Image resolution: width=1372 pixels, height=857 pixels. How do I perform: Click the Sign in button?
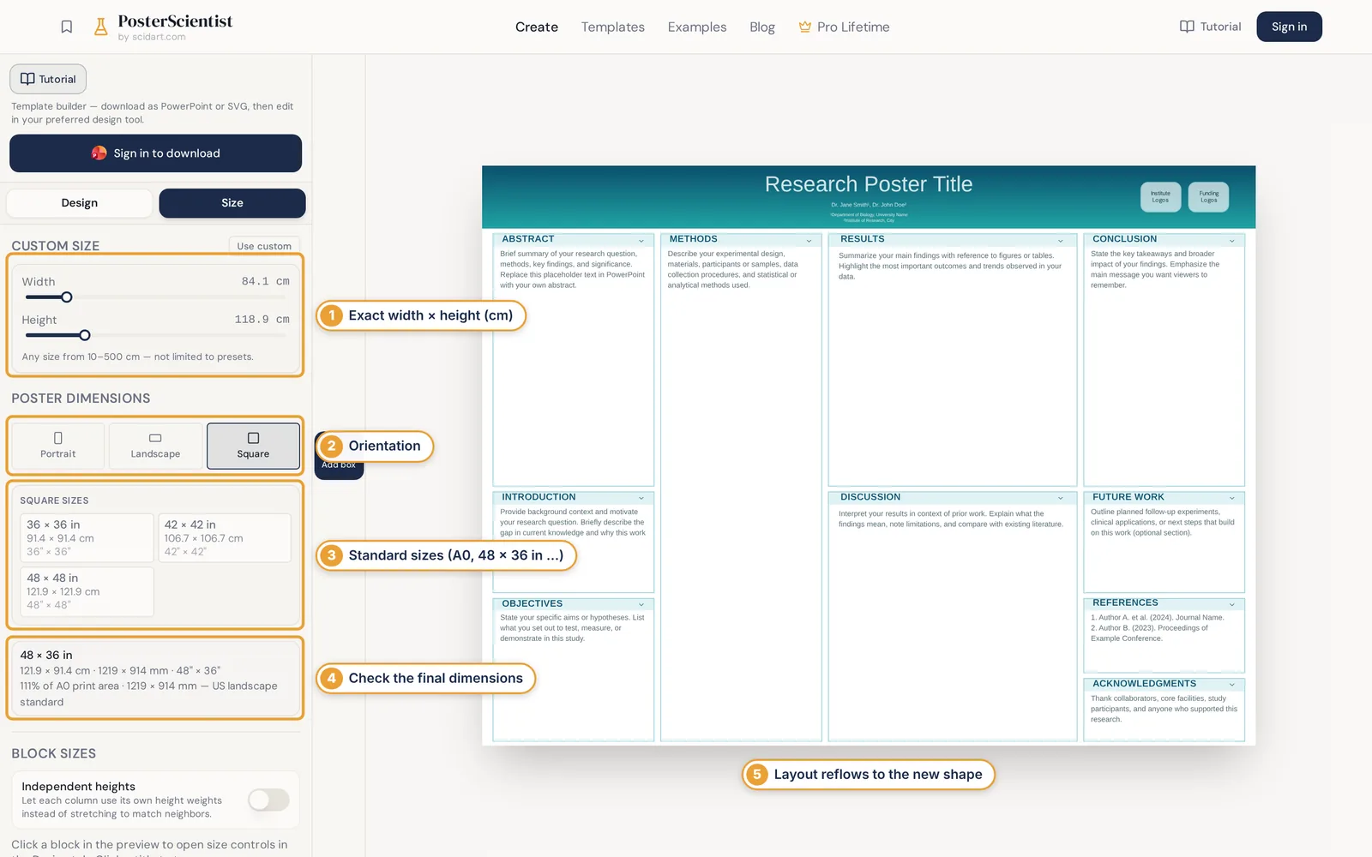[1289, 27]
